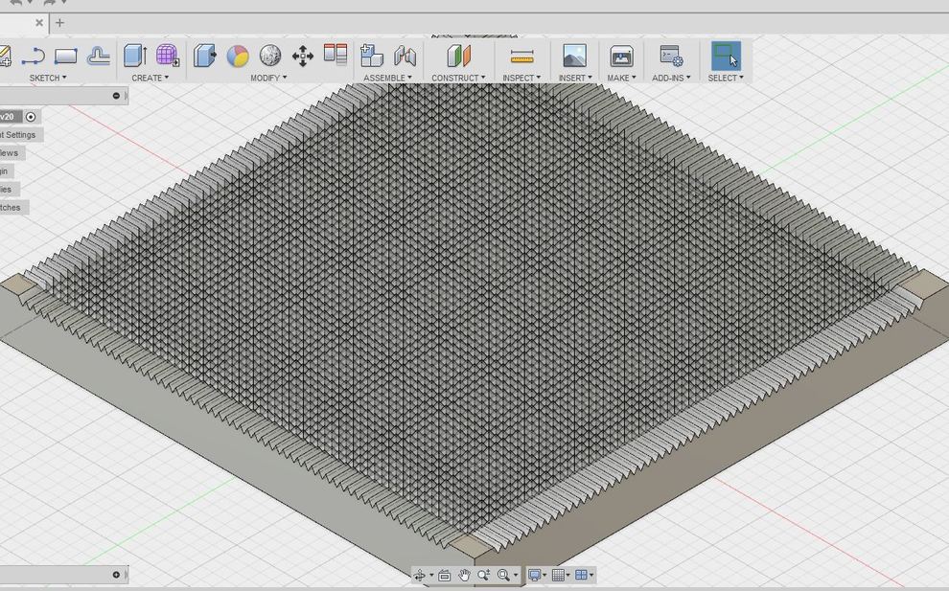The image size is (949, 591).
Task: Open the MODIFY dropdown menu
Action: coord(268,78)
